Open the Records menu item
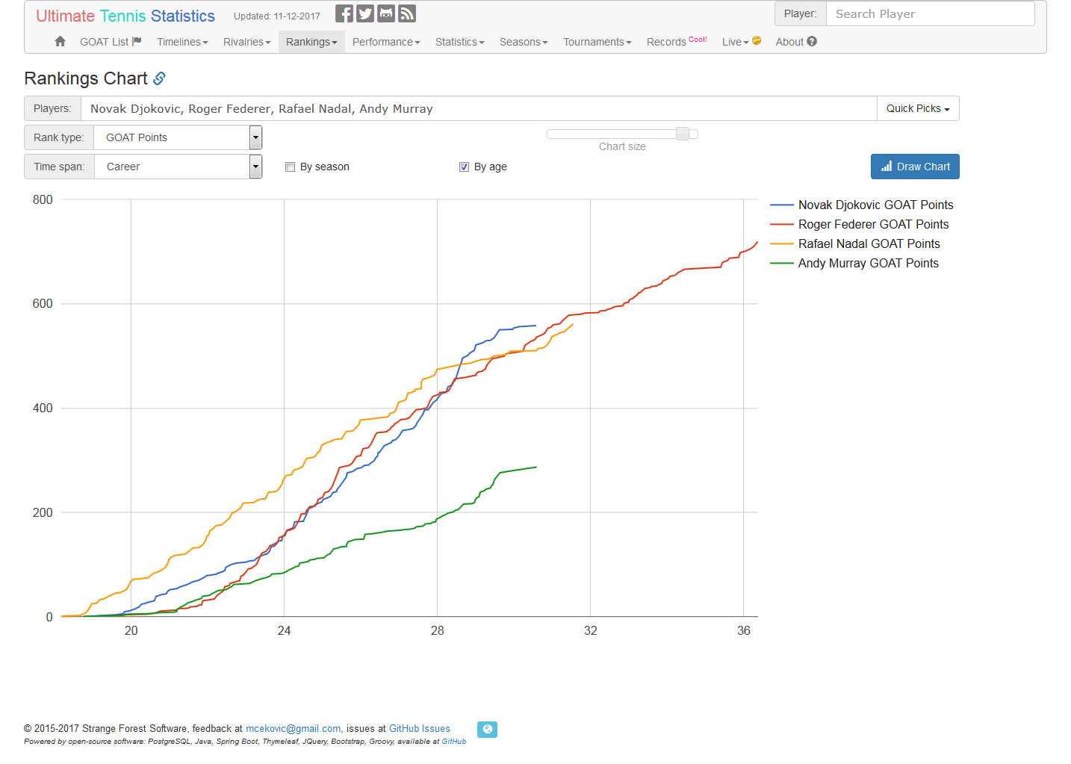Screen dimensions: 1071x764 (x=677, y=42)
